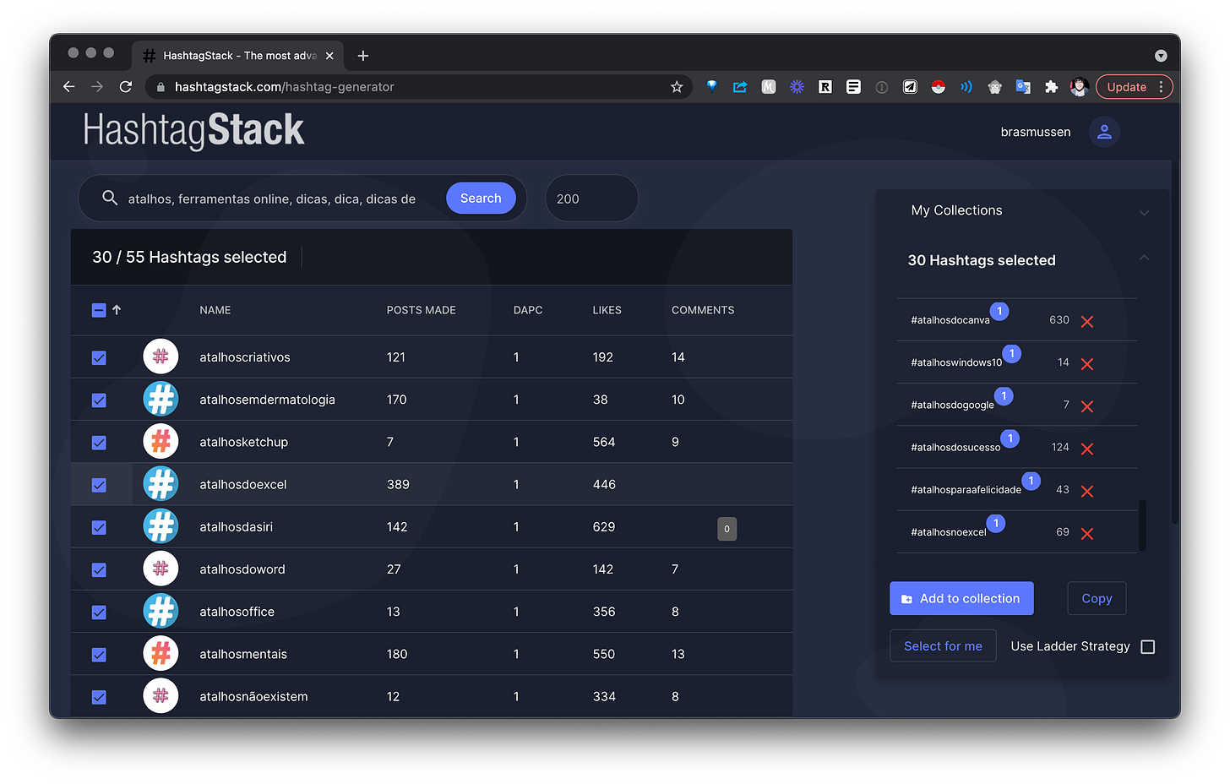Uncheck the atalhoscriativos row checkbox

pos(99,357)
